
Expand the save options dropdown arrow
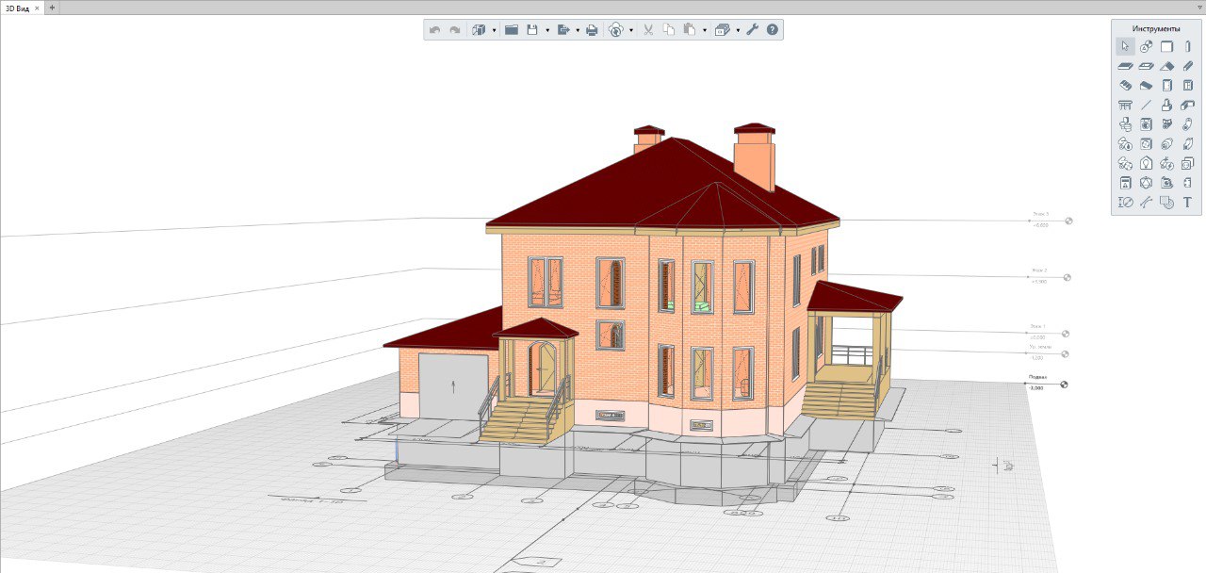click(x=547, y=31)
